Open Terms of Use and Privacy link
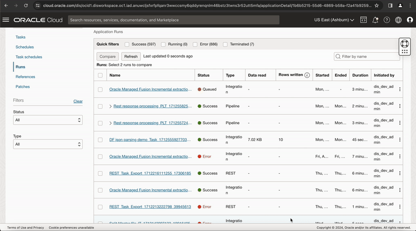 tap(25, 227)
